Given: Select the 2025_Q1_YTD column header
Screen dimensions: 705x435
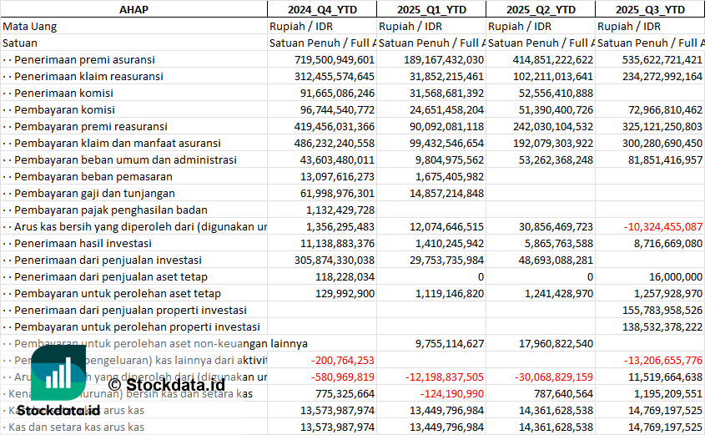Looking at the screenshot, I should [431, 9].
